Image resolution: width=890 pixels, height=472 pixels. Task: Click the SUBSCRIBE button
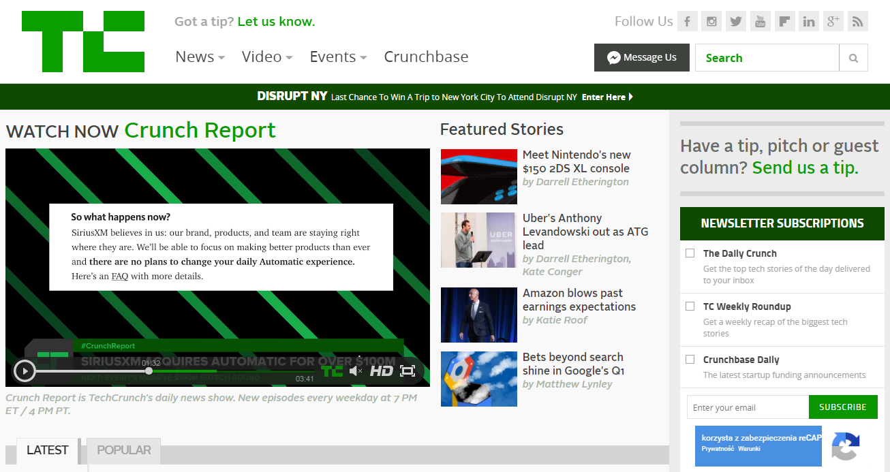tap(843, 407)
